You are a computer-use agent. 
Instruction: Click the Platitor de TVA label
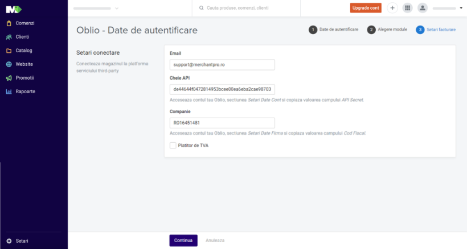(193, 146)
